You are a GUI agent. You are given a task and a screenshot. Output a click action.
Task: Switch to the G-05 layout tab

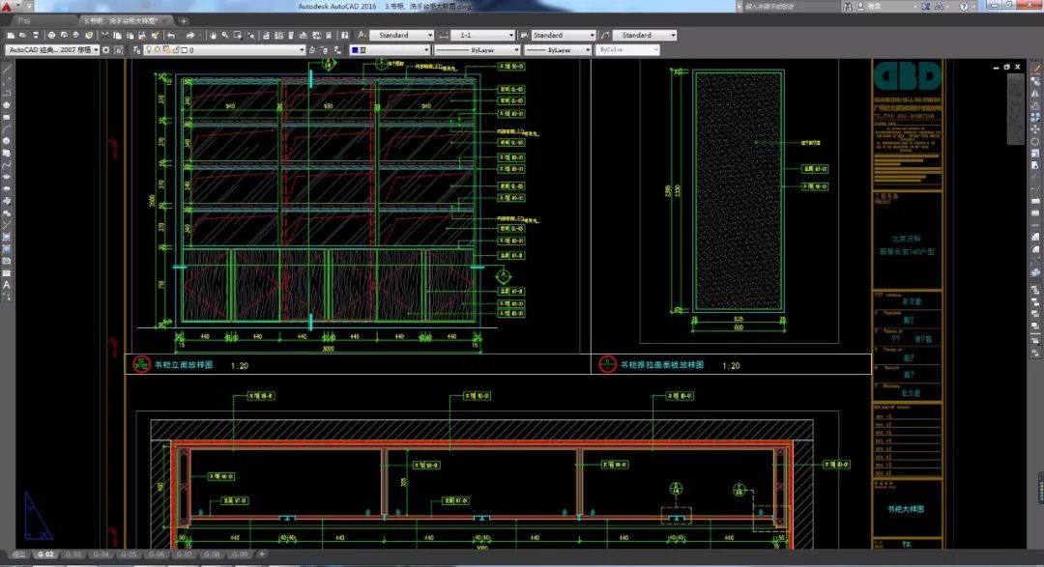[x=129, y=555]
